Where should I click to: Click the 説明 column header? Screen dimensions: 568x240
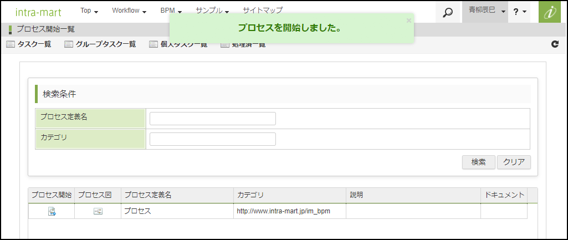[x=413, y=195]
